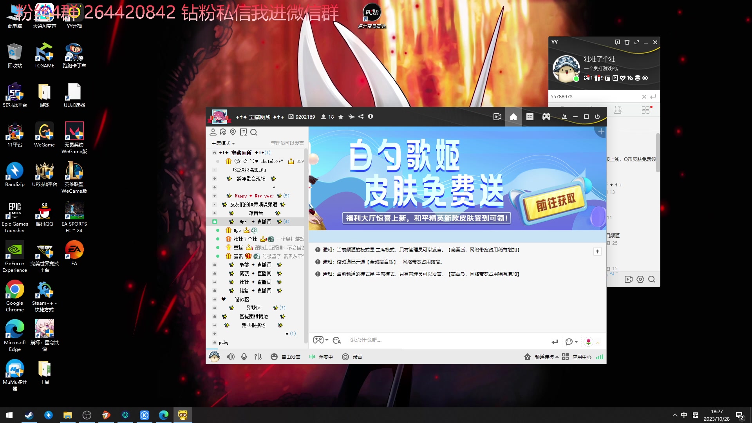
Task: Open the pubg channel
Action: click(x=224, y=342)
